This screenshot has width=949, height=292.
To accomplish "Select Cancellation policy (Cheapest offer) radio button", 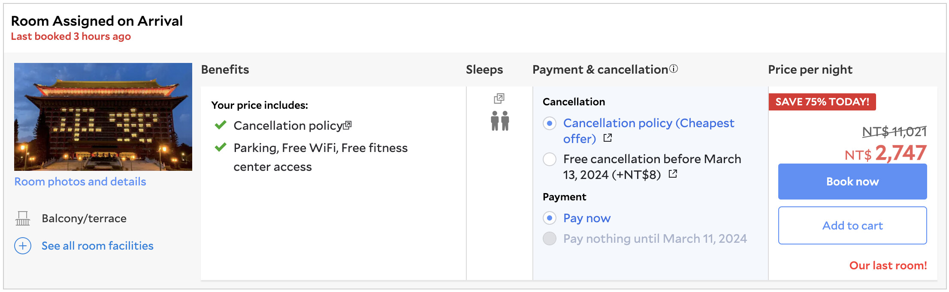I will pyautogui.click(x=550, y=123).
